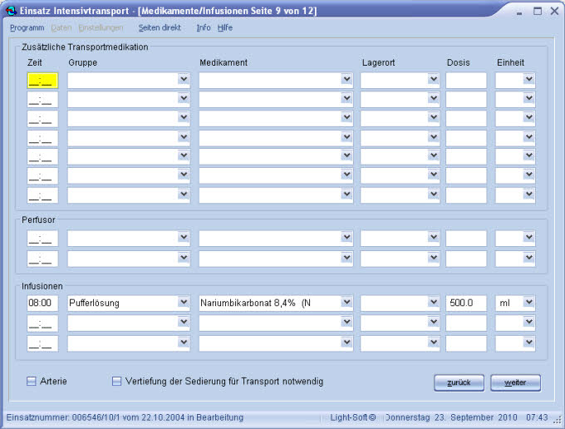Check the Arterie checkbox
The height and width of the screenshot is (429, 565).
point(32,381)
